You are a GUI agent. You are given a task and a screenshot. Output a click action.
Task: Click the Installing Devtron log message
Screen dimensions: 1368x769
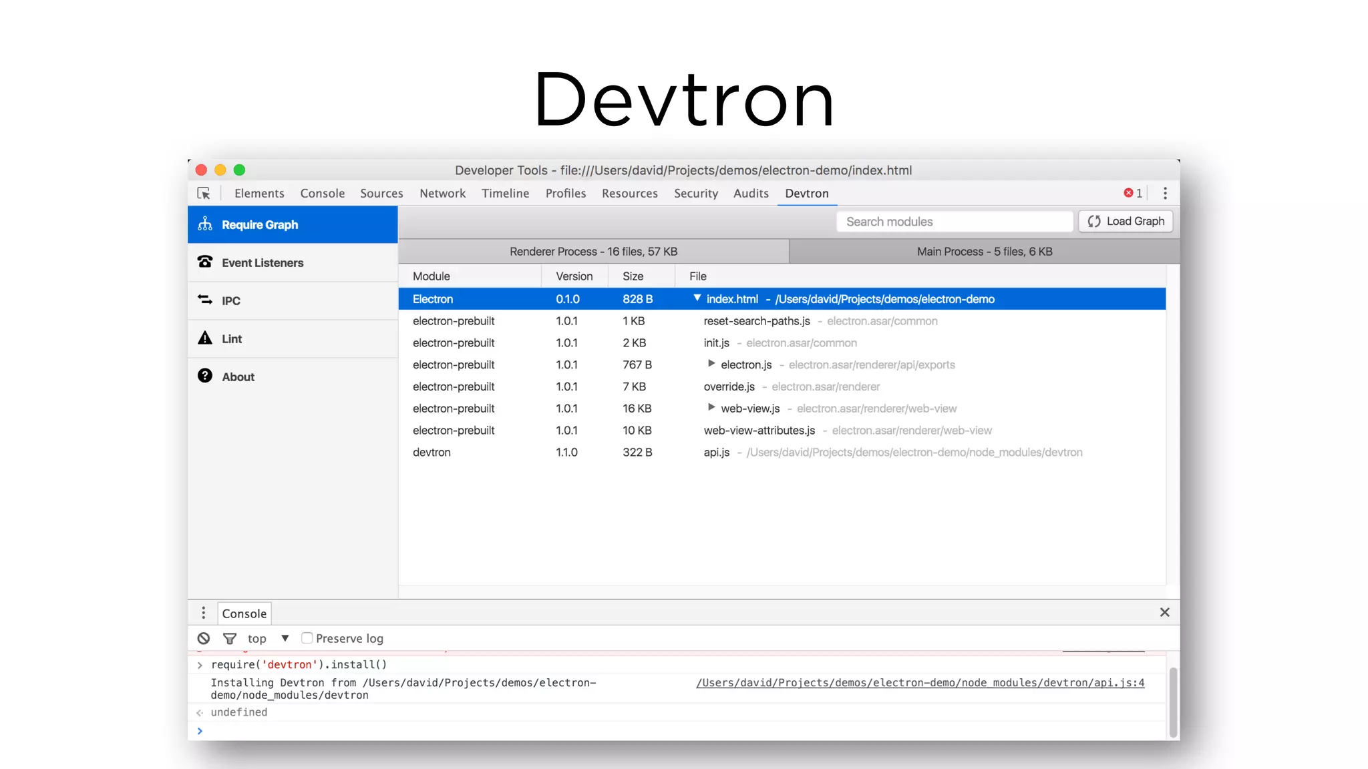pos(403,689)
